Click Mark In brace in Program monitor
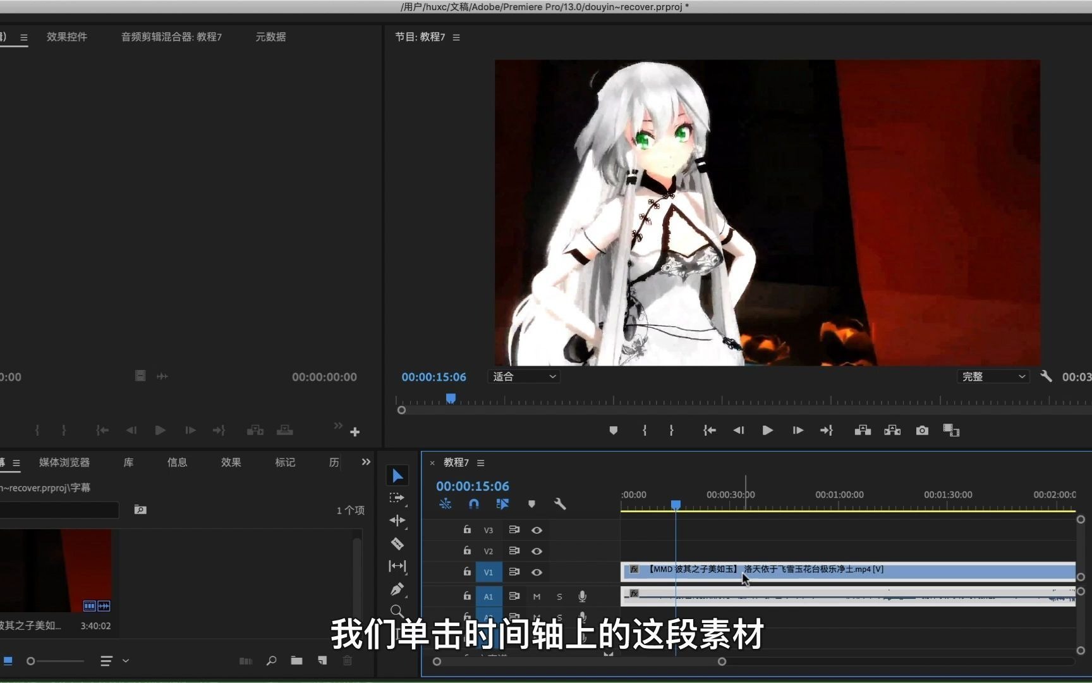Image resolution: width=1092 pixels, height=683 pixels. coord(645,431)
